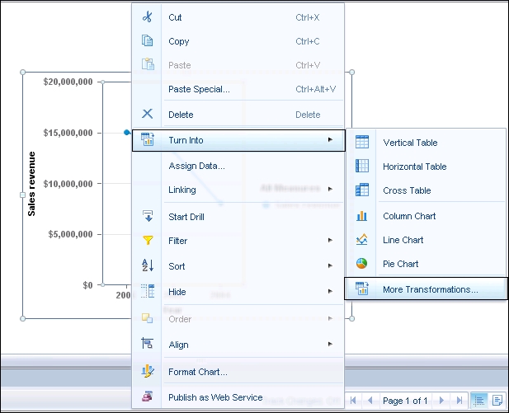Click the Publish as Web Service icon
Image resolution: width=509 pixels, height=413 pixels.
click(x=148, y=397)
